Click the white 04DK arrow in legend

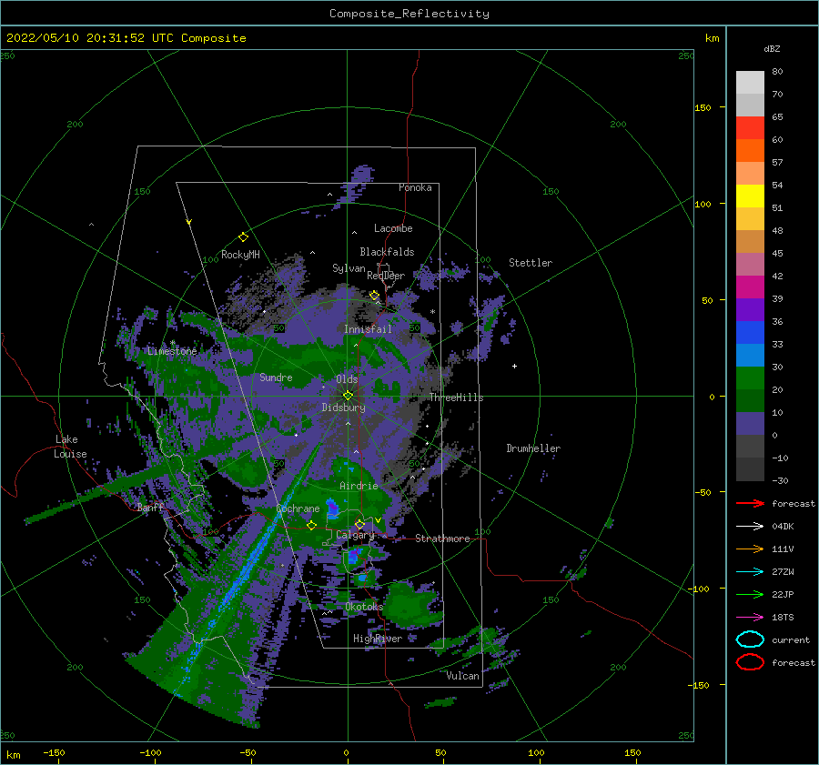(x=750, y=527)
